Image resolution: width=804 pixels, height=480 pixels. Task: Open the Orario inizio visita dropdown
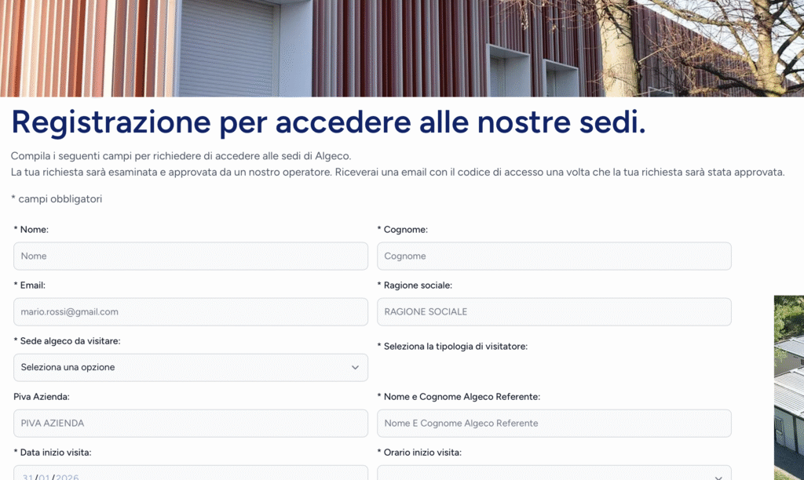point(554,474)
